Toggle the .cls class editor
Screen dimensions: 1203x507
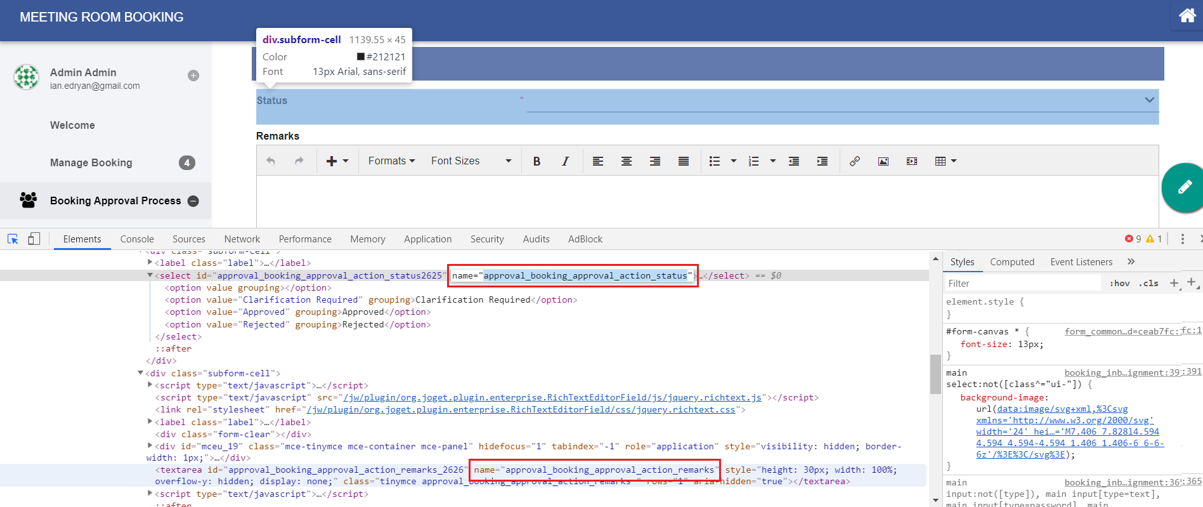(x=1148, y=284)
